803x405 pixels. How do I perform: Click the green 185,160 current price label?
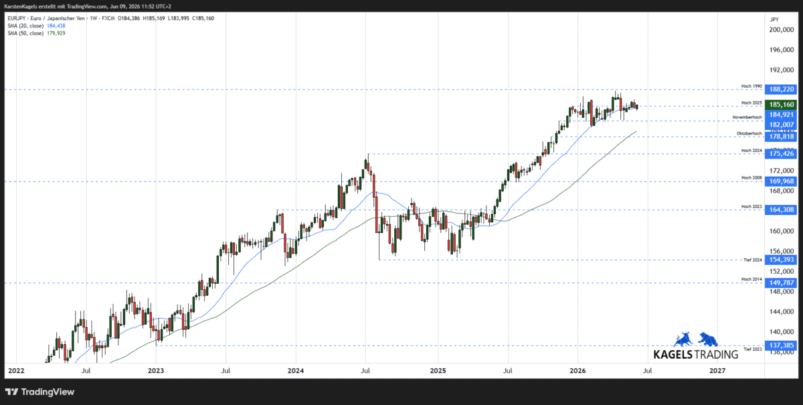782,105
